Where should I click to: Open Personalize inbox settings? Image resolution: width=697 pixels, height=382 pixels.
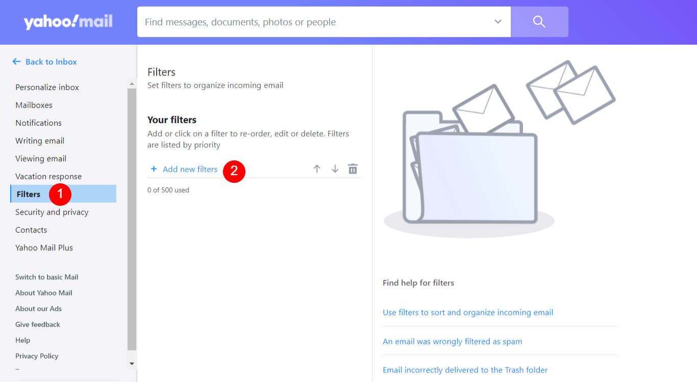(47, 87)
